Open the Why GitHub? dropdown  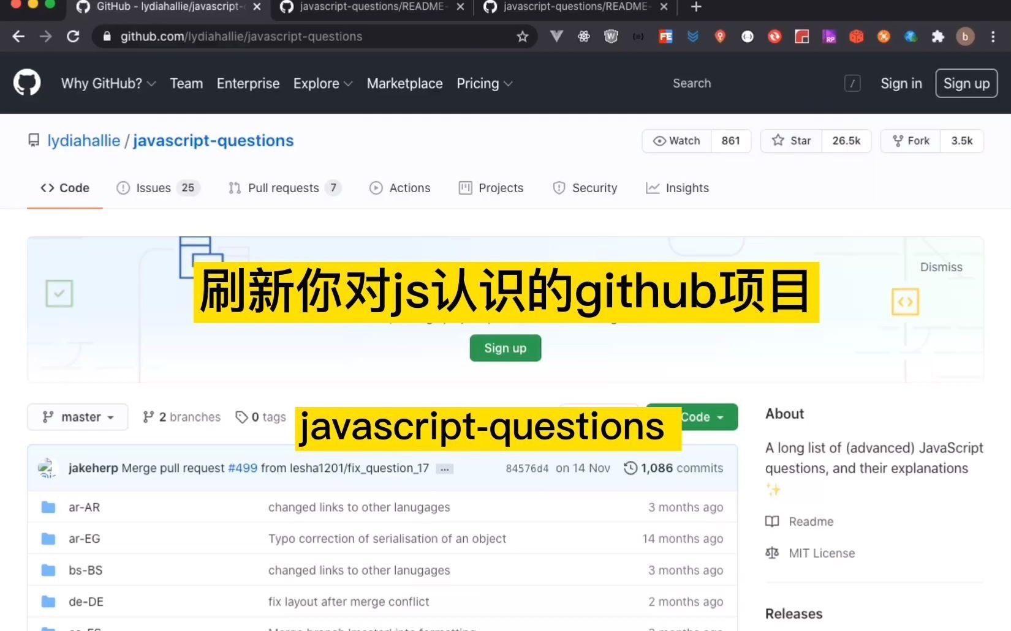pyautogui.click(x=108, y=83)
